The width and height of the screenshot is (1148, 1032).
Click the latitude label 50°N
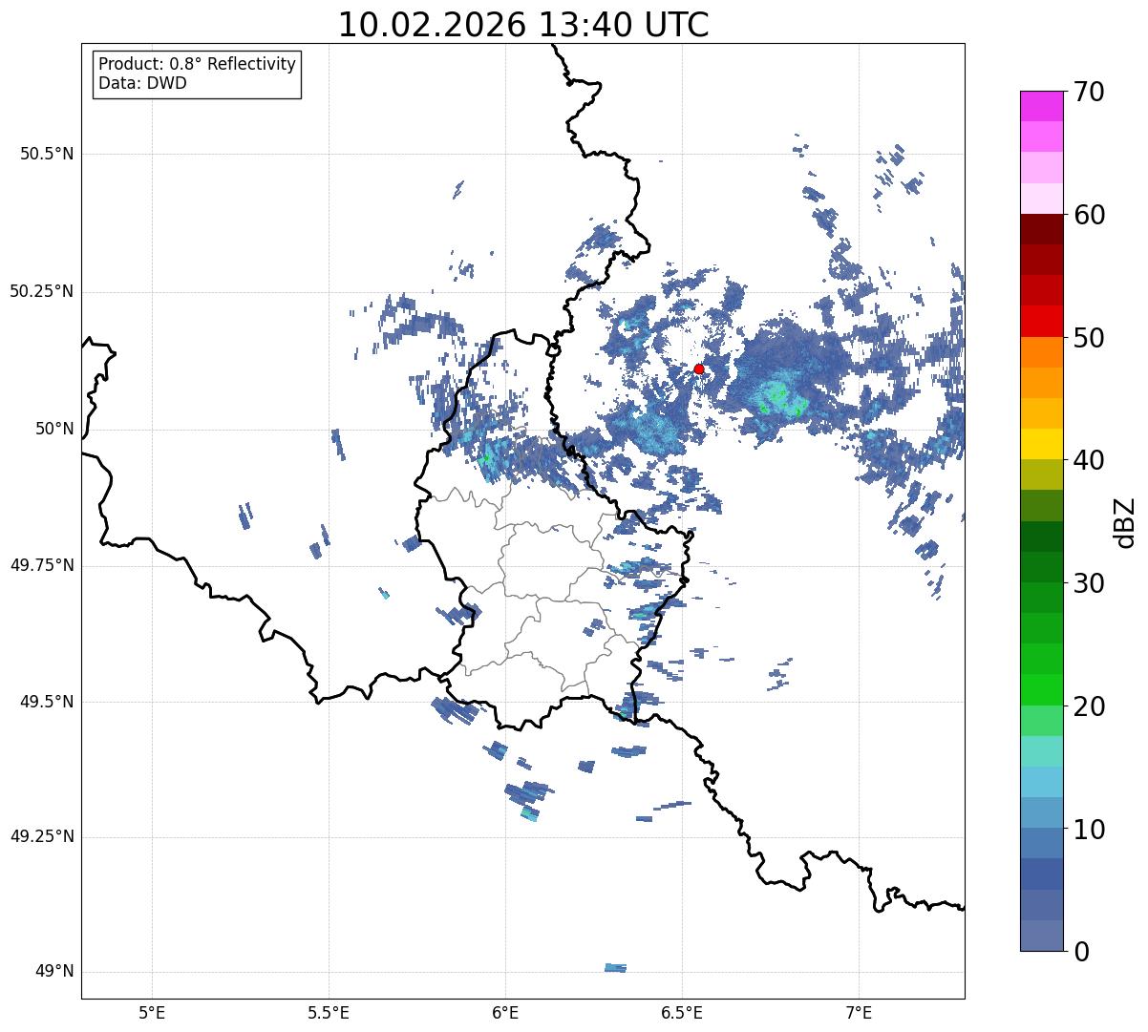(54, 429)
